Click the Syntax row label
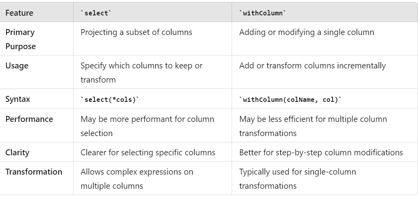The width and height of the screenshot is (418, 197). point(18,99)
